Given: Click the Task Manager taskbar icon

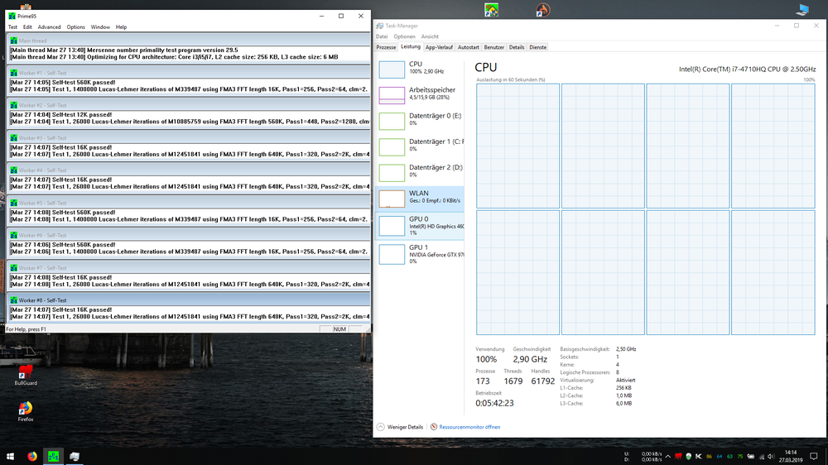Looking at the screenshot, I should click(x=74, y=456).
